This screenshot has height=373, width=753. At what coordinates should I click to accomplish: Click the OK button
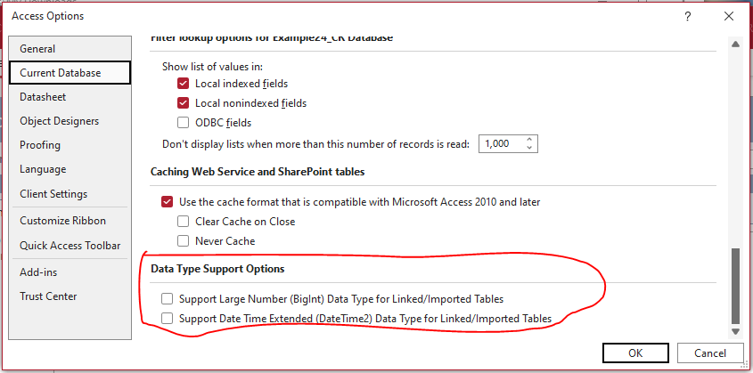point(635,353)
